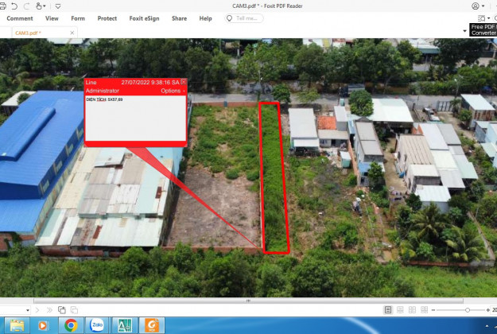497x334 pixels.
Task: Open the Help menu tab
Action: click(205, 18)
